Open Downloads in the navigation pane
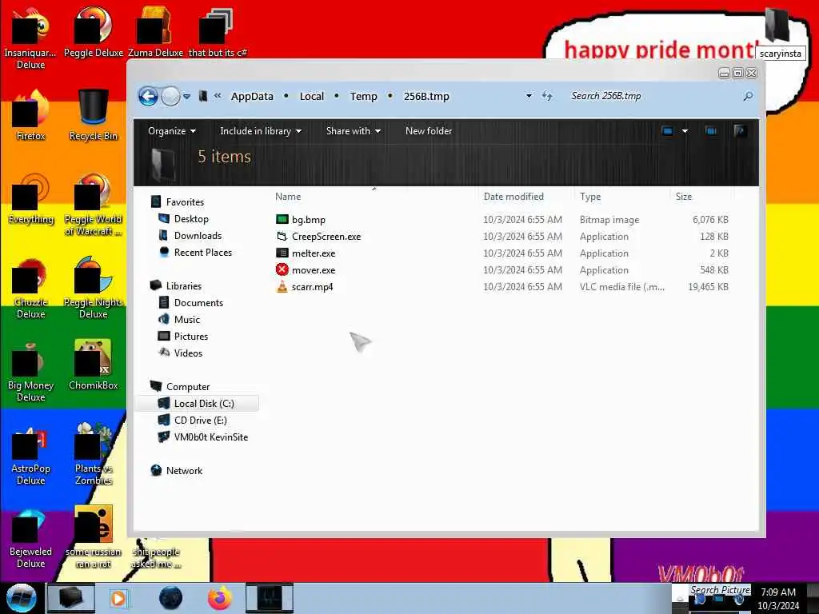 click(190, 236)
